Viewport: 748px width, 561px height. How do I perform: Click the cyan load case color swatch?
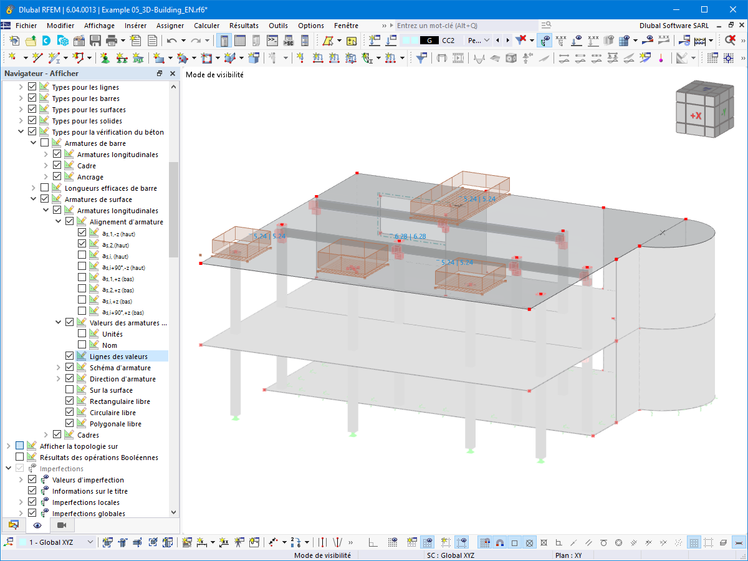pyautogui.click(x=410, y=41)
